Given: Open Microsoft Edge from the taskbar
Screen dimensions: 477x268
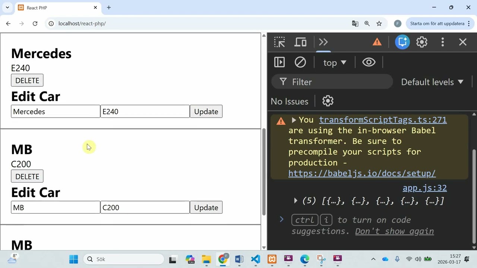Looking at the screenshot, I should [x=305, y=259].
